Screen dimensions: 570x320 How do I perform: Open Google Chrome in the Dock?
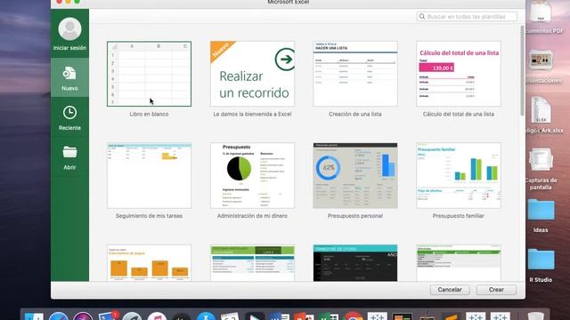point(353,316)
